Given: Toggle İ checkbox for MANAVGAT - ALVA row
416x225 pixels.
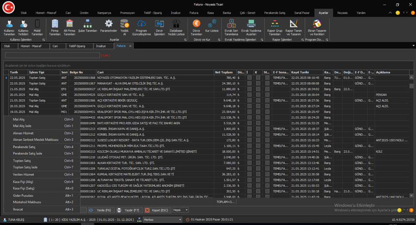Looking at the screenshot, I should (x=250, y=83).
